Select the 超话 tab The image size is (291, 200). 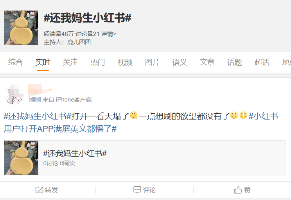point(262,62)
